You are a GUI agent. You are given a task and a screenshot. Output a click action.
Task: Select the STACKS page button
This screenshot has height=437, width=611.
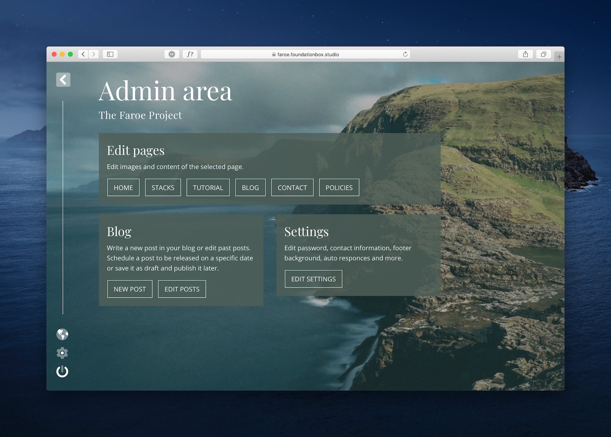(163, 188)
